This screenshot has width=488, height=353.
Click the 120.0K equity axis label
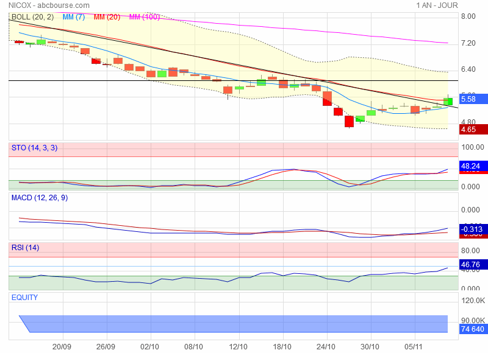coord(473,301)
